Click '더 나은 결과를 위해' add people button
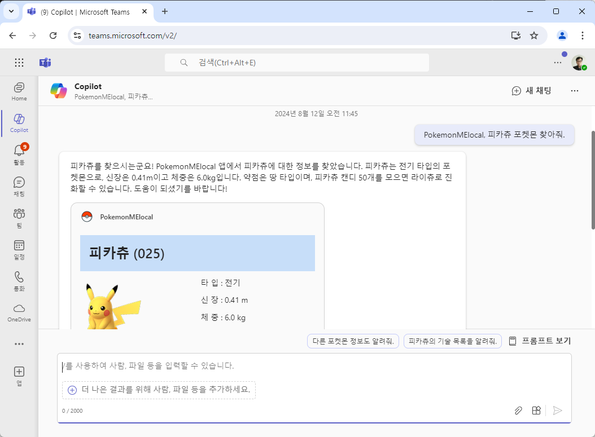Screen dimensions: 595x437 (159, 390)
